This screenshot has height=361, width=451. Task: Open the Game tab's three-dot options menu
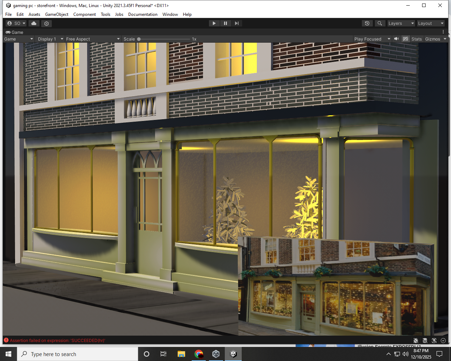tap(443, 32)
